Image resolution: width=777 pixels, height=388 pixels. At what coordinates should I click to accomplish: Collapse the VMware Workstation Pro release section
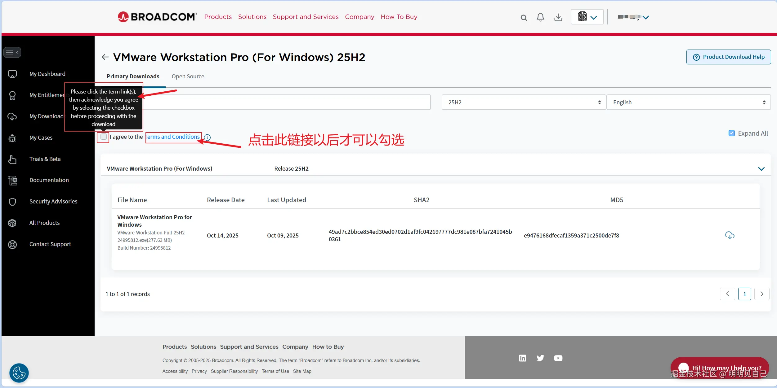[761, 169]
